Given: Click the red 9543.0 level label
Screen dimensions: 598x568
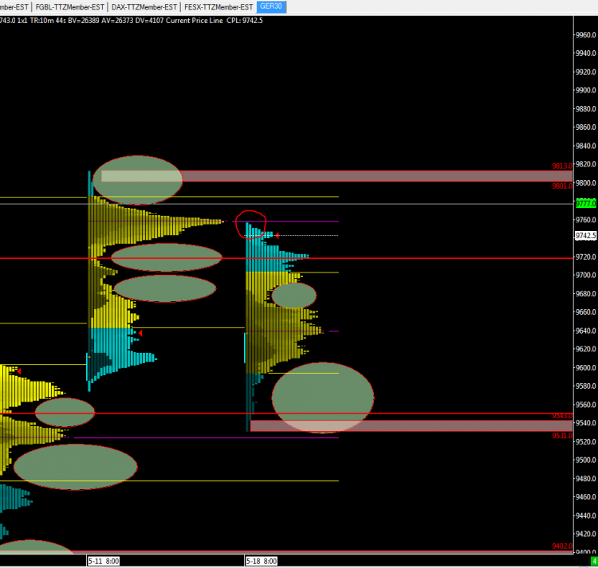Looking at the screenshot, I should point(562,416).
